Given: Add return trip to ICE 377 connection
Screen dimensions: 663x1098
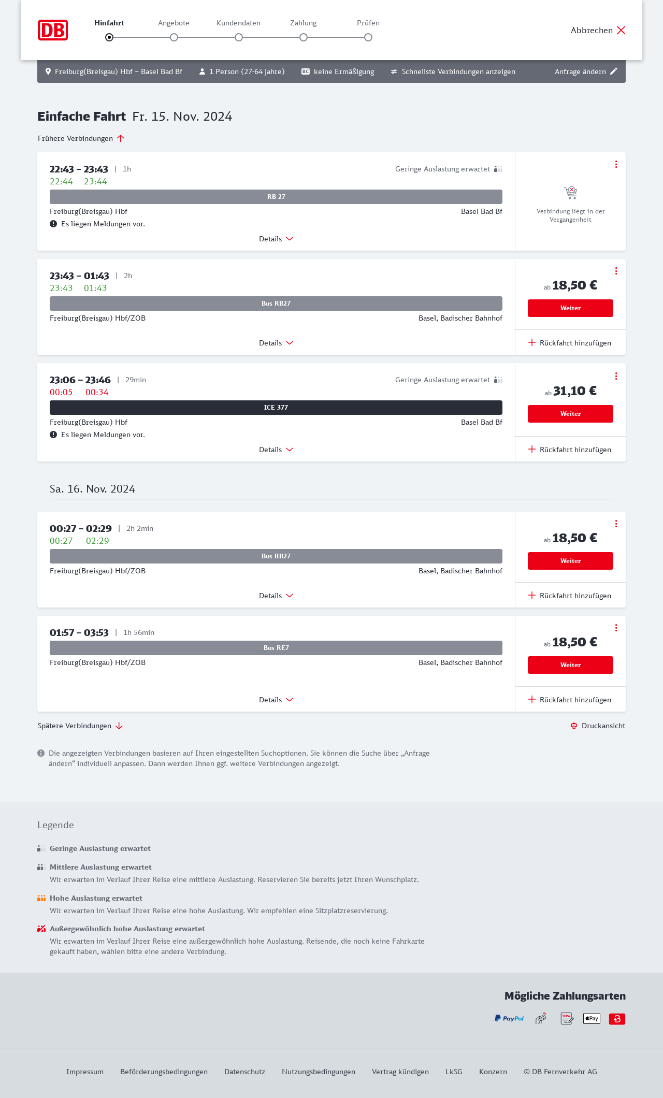Looking at the screenshot, I should (x=570, y=450).
